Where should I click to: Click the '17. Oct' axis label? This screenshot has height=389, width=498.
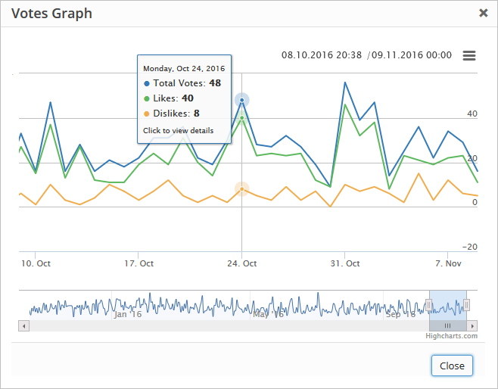click(x=139, y=263)
